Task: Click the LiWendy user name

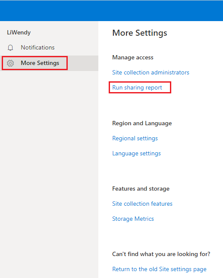Action: [x=19, y=32]
